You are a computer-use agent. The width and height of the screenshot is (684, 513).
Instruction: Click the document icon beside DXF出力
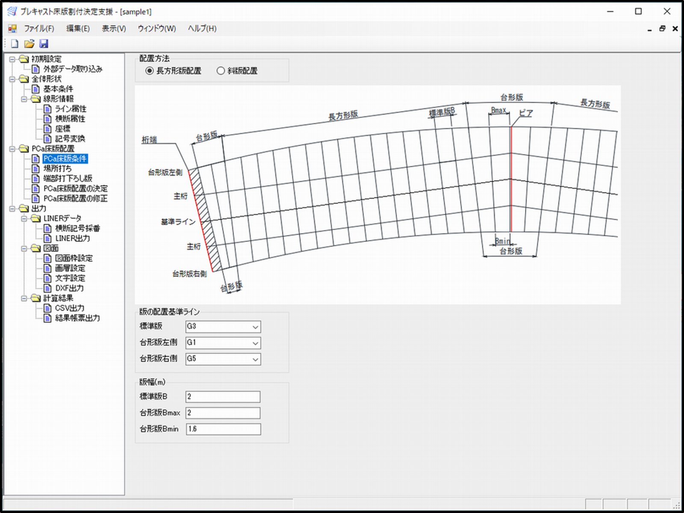tap(48, 288)
